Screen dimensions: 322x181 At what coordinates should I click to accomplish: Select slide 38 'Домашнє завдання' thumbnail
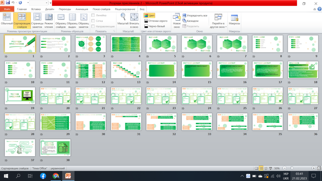pyautogui.click(x=55, y=148)
